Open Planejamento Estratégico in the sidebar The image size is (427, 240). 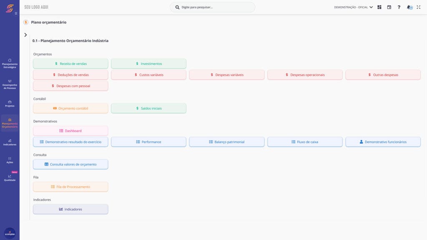10,63
